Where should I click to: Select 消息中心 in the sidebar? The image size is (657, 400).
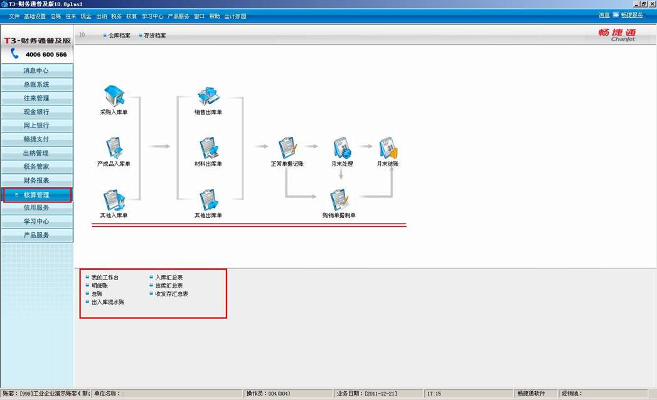tap(37, 70)
